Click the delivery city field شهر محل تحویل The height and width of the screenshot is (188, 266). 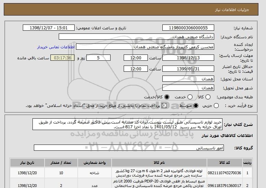188,88
